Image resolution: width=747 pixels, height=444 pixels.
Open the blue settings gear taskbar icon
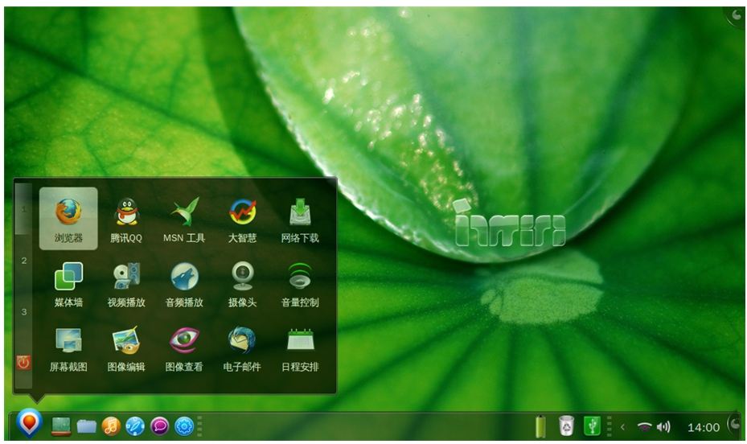click(x=184, y=425)
